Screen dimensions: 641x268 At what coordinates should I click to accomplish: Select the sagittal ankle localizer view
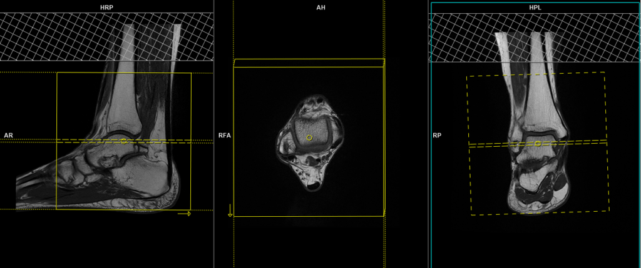[x=106, y=134]
